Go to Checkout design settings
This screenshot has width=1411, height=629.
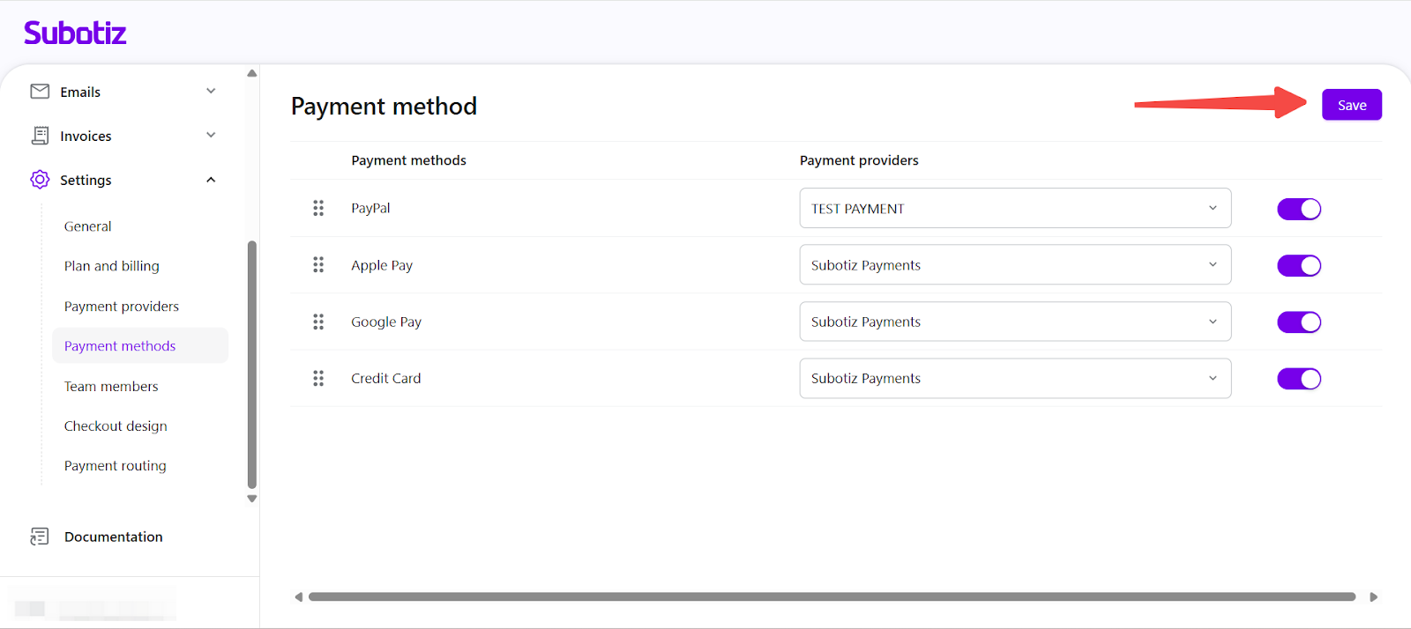116,426
